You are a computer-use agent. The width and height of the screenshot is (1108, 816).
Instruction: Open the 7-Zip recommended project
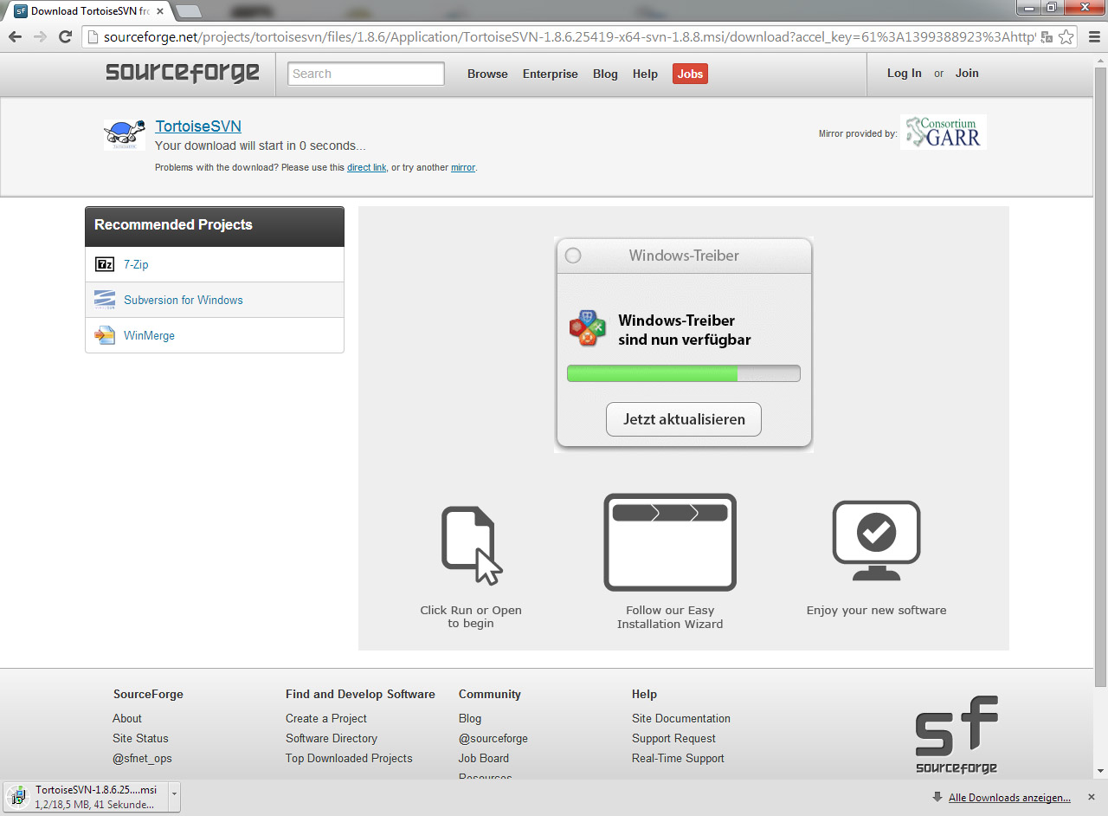tap(136, 264)
